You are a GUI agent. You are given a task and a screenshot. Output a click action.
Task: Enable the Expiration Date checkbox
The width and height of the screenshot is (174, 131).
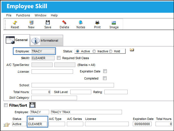point(105,71)
